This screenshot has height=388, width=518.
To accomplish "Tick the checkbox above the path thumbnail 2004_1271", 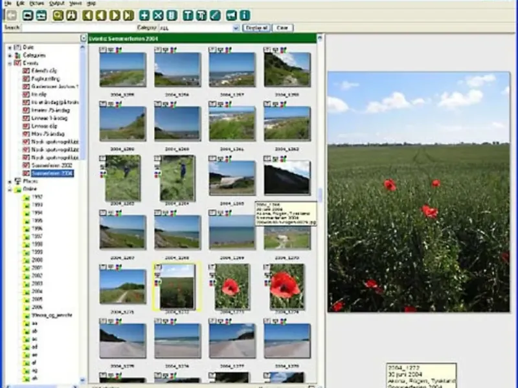I will tap(103, 267).
